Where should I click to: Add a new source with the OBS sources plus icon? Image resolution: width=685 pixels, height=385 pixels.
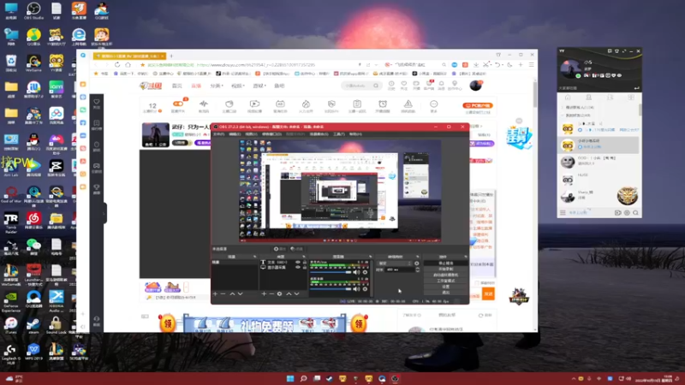pos(264,293)
